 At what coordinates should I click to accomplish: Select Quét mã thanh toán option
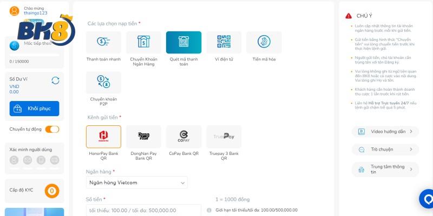click(183, 42)
